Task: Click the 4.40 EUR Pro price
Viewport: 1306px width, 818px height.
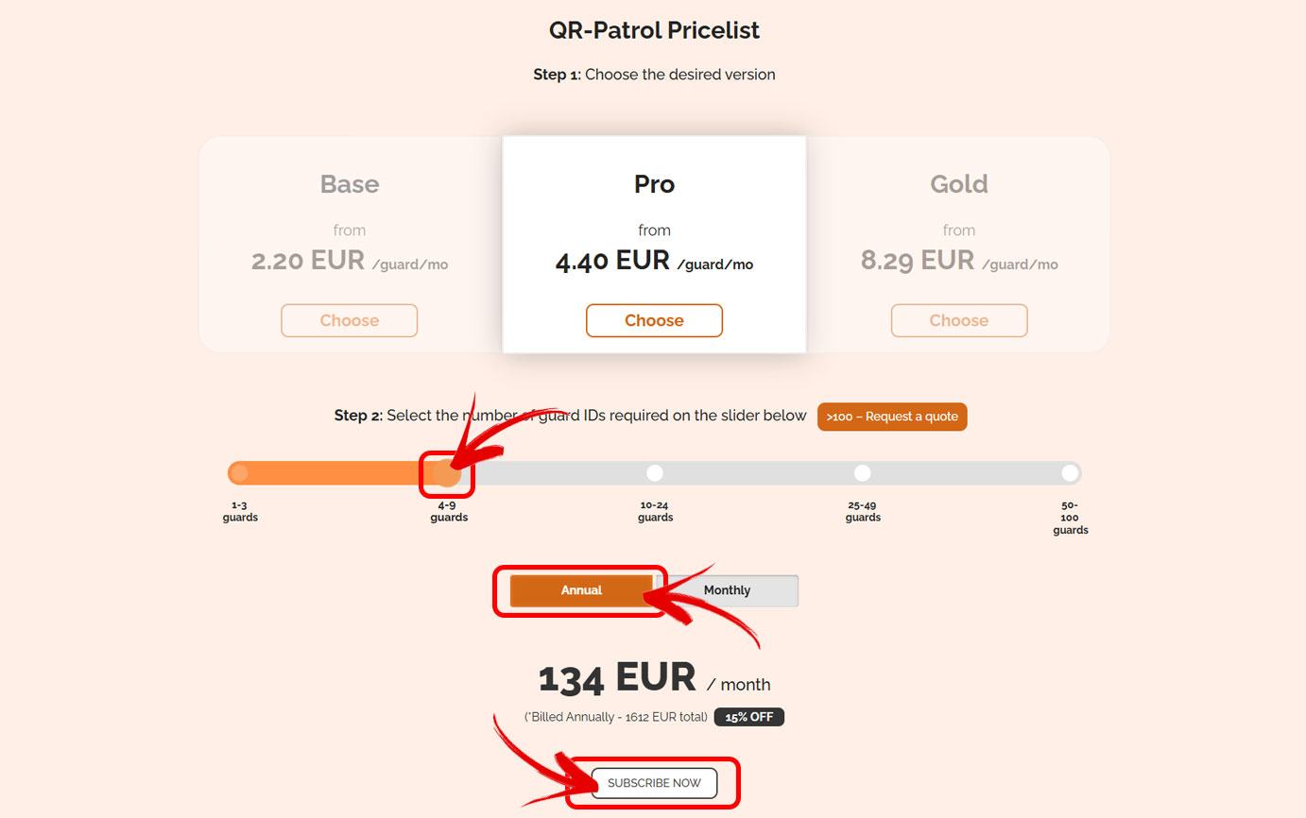Action: [x=614, y=260]
